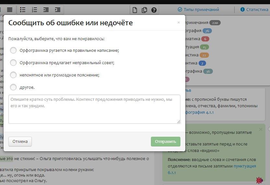Click the copy document icon
The image size is (270, 185).
(x=144, y=10)
